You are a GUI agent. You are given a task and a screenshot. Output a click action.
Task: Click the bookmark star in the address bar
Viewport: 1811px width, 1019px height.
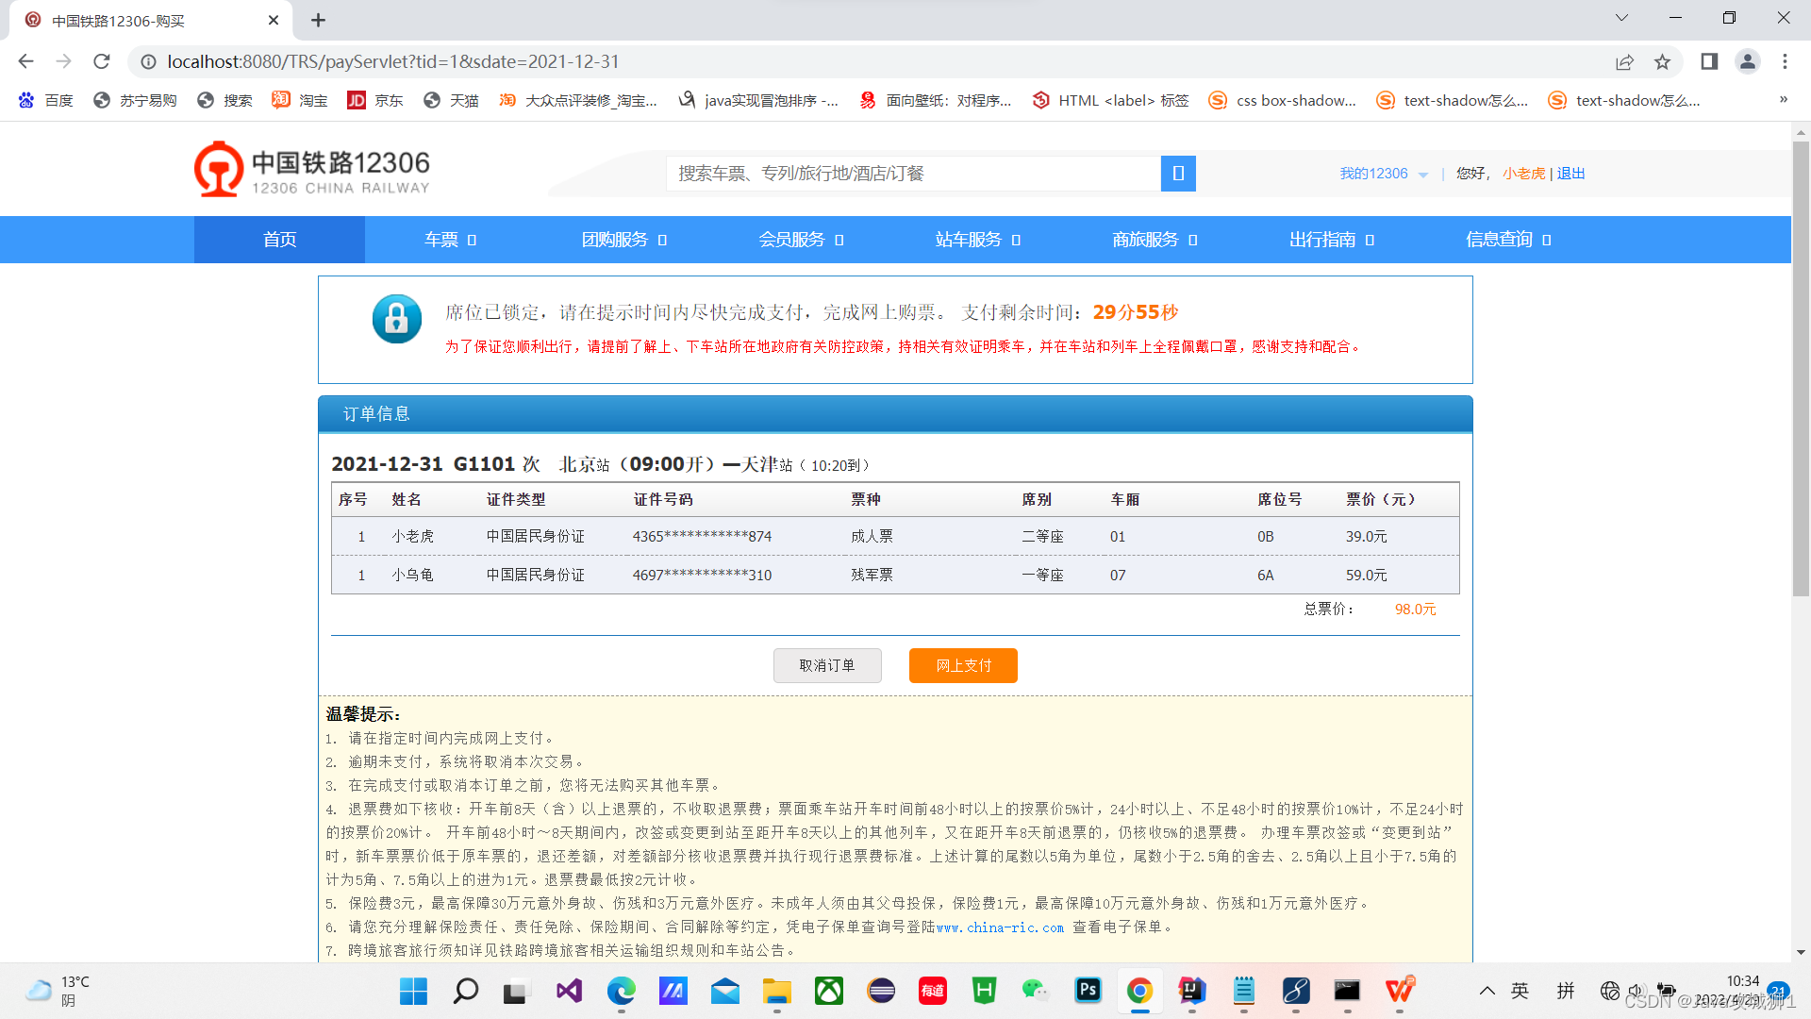pos(1664,61)
